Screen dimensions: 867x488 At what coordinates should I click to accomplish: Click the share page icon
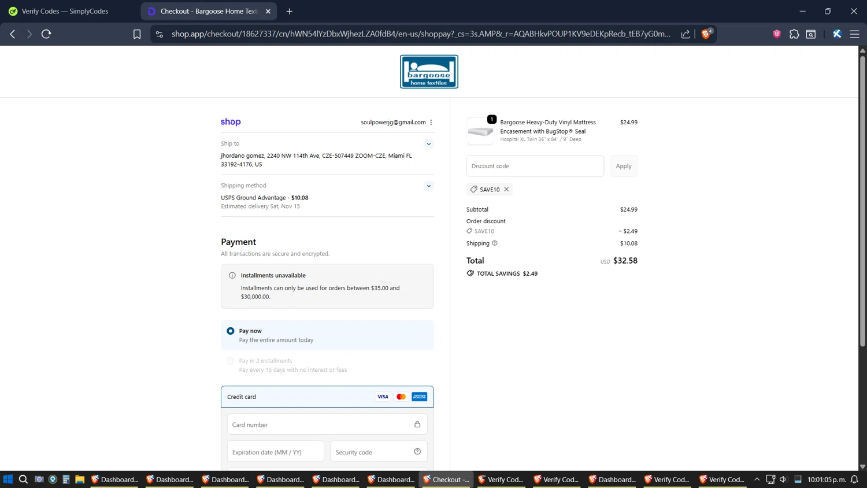pyautogui.click(x=686, y=34)
